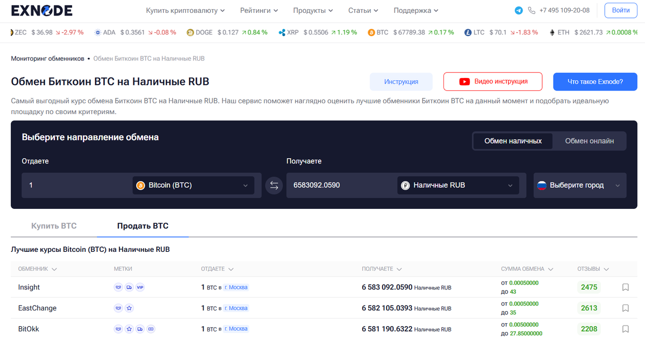Open BitOkk's 2208 reviews count
This screenshot has width=645, height=339.
point(589,329)
